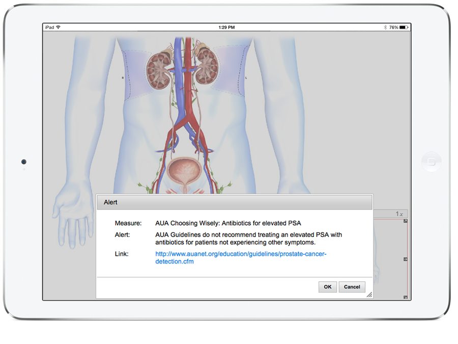
Task: Tap the Bluetooth icon in the status bar
Action: click(385, 27)
